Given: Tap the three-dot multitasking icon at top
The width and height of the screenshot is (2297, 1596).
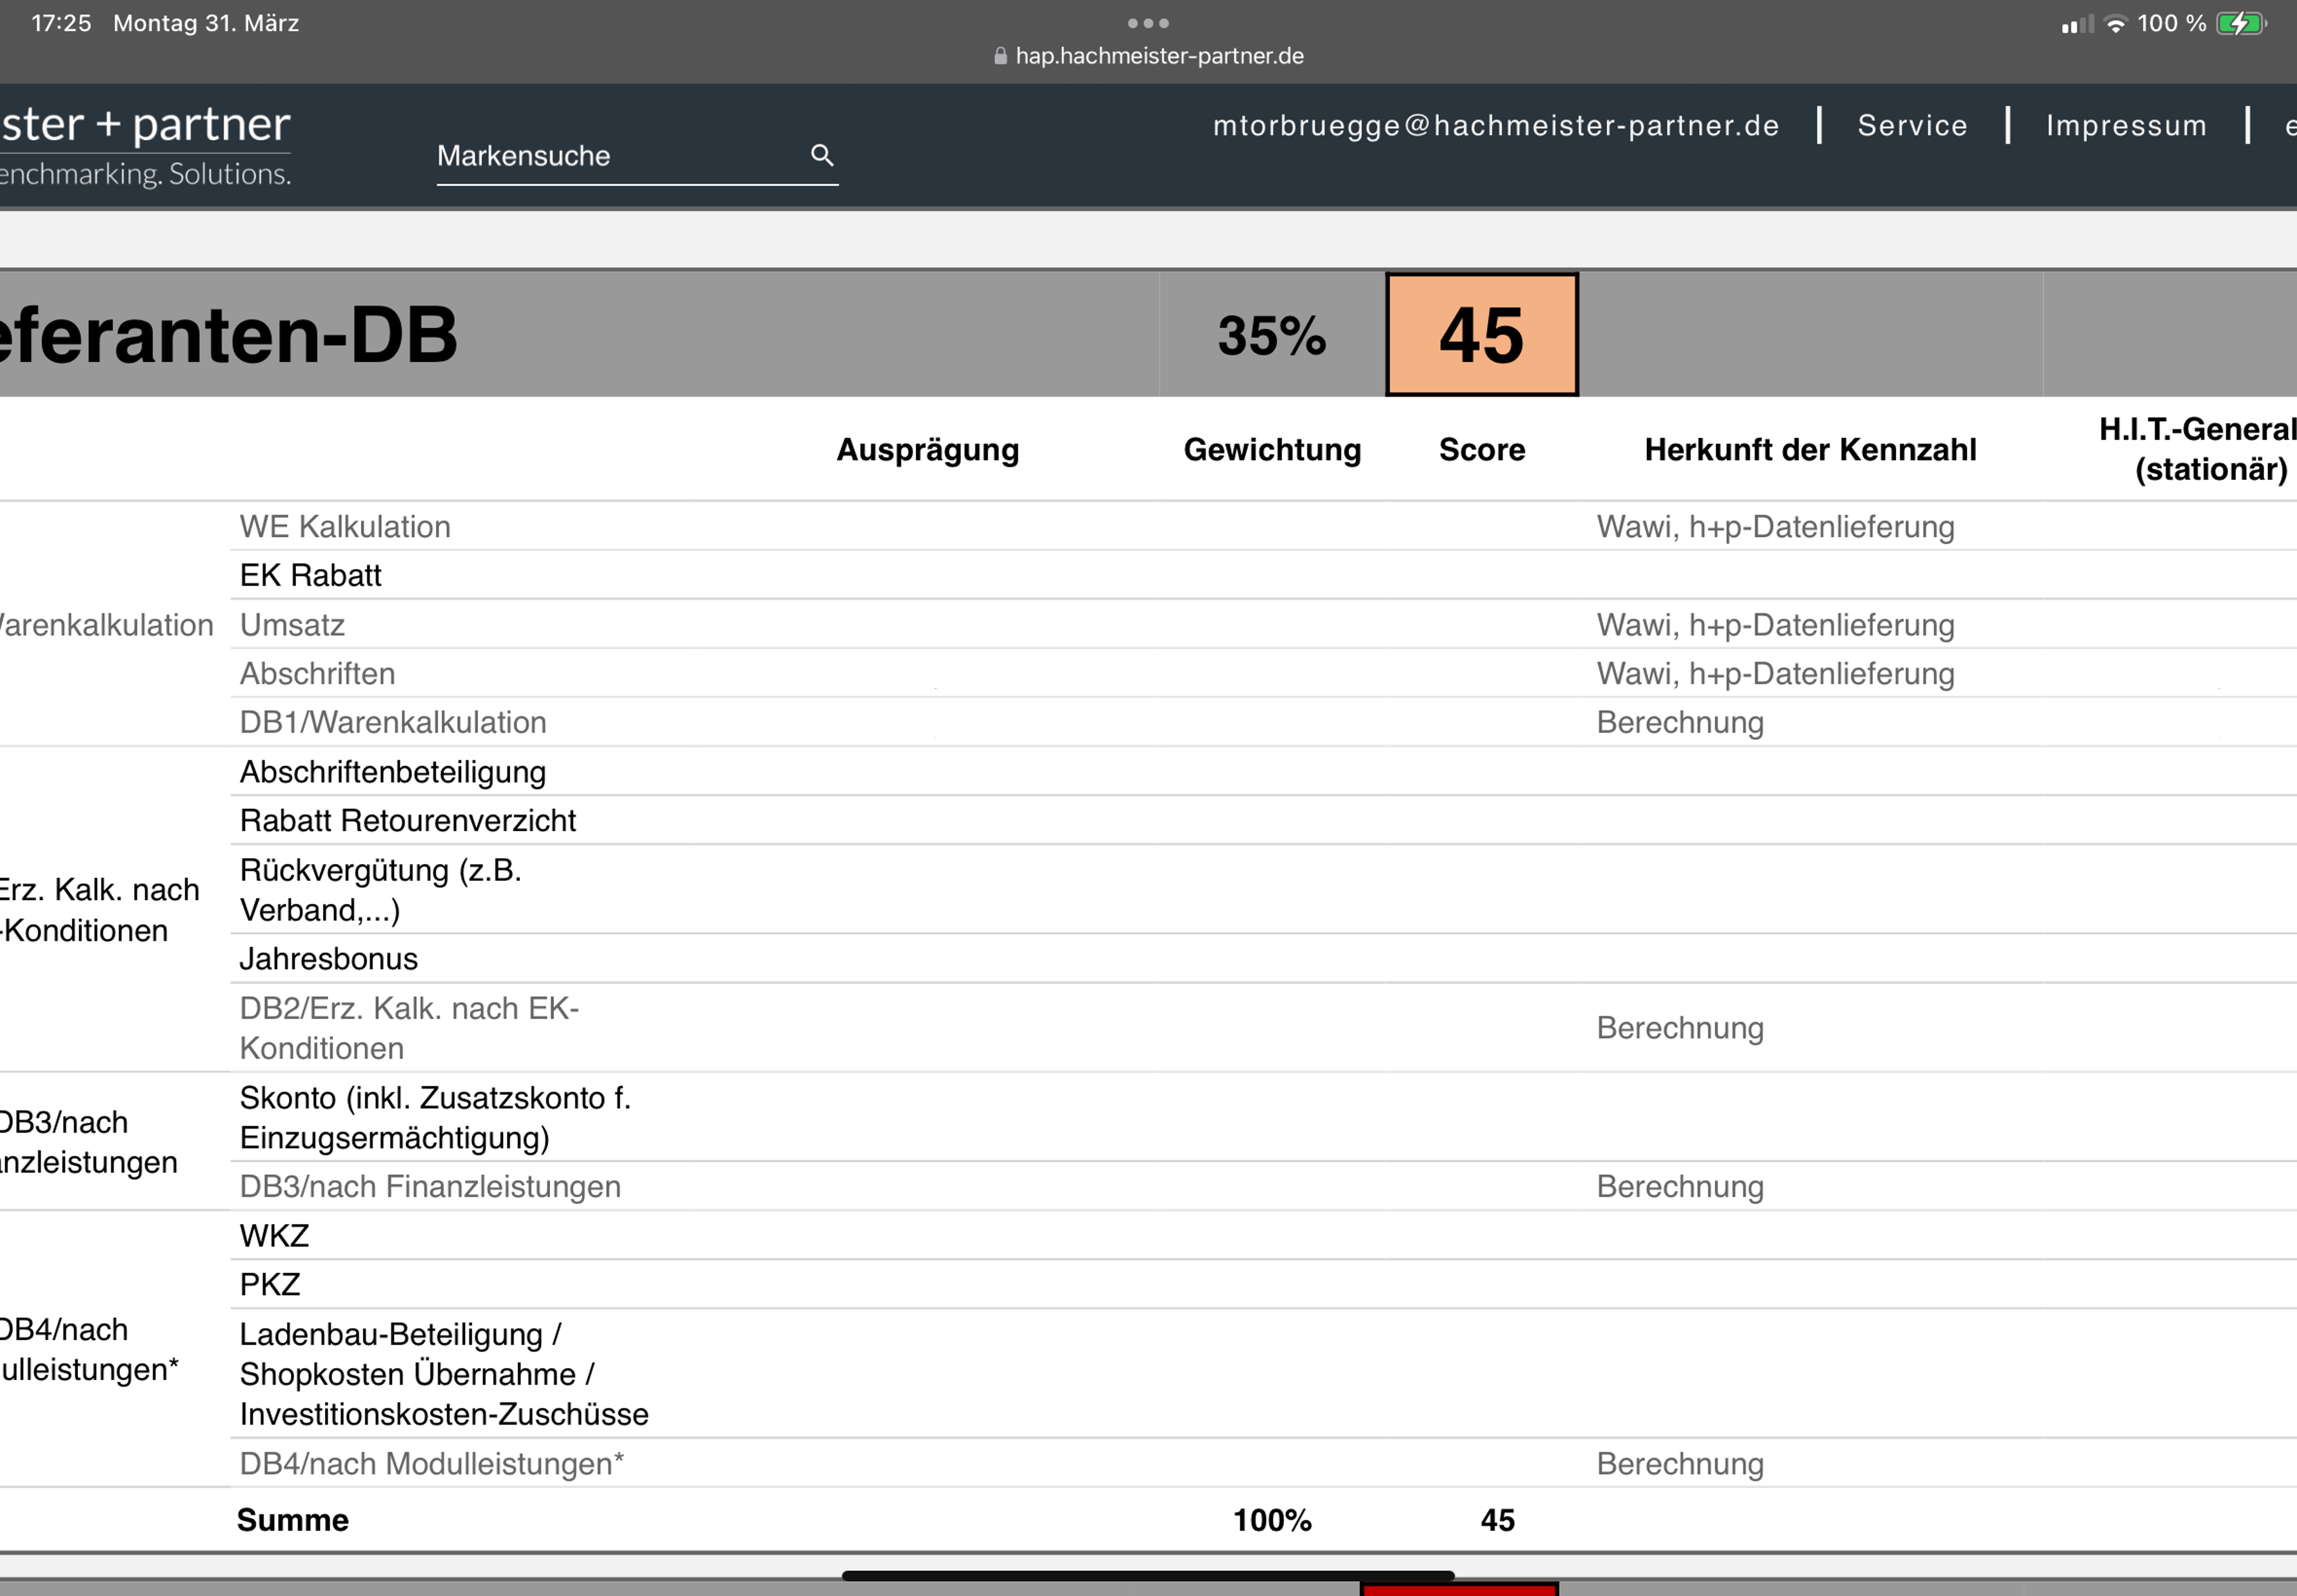Looking at the screenshot, I should (1147, 23).
